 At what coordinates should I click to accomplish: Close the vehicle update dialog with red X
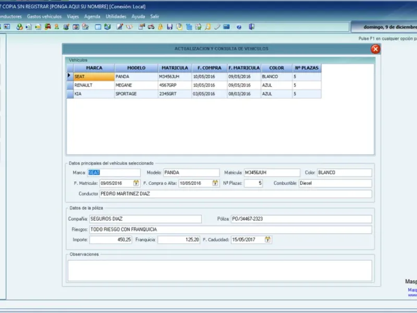point(375,49)
